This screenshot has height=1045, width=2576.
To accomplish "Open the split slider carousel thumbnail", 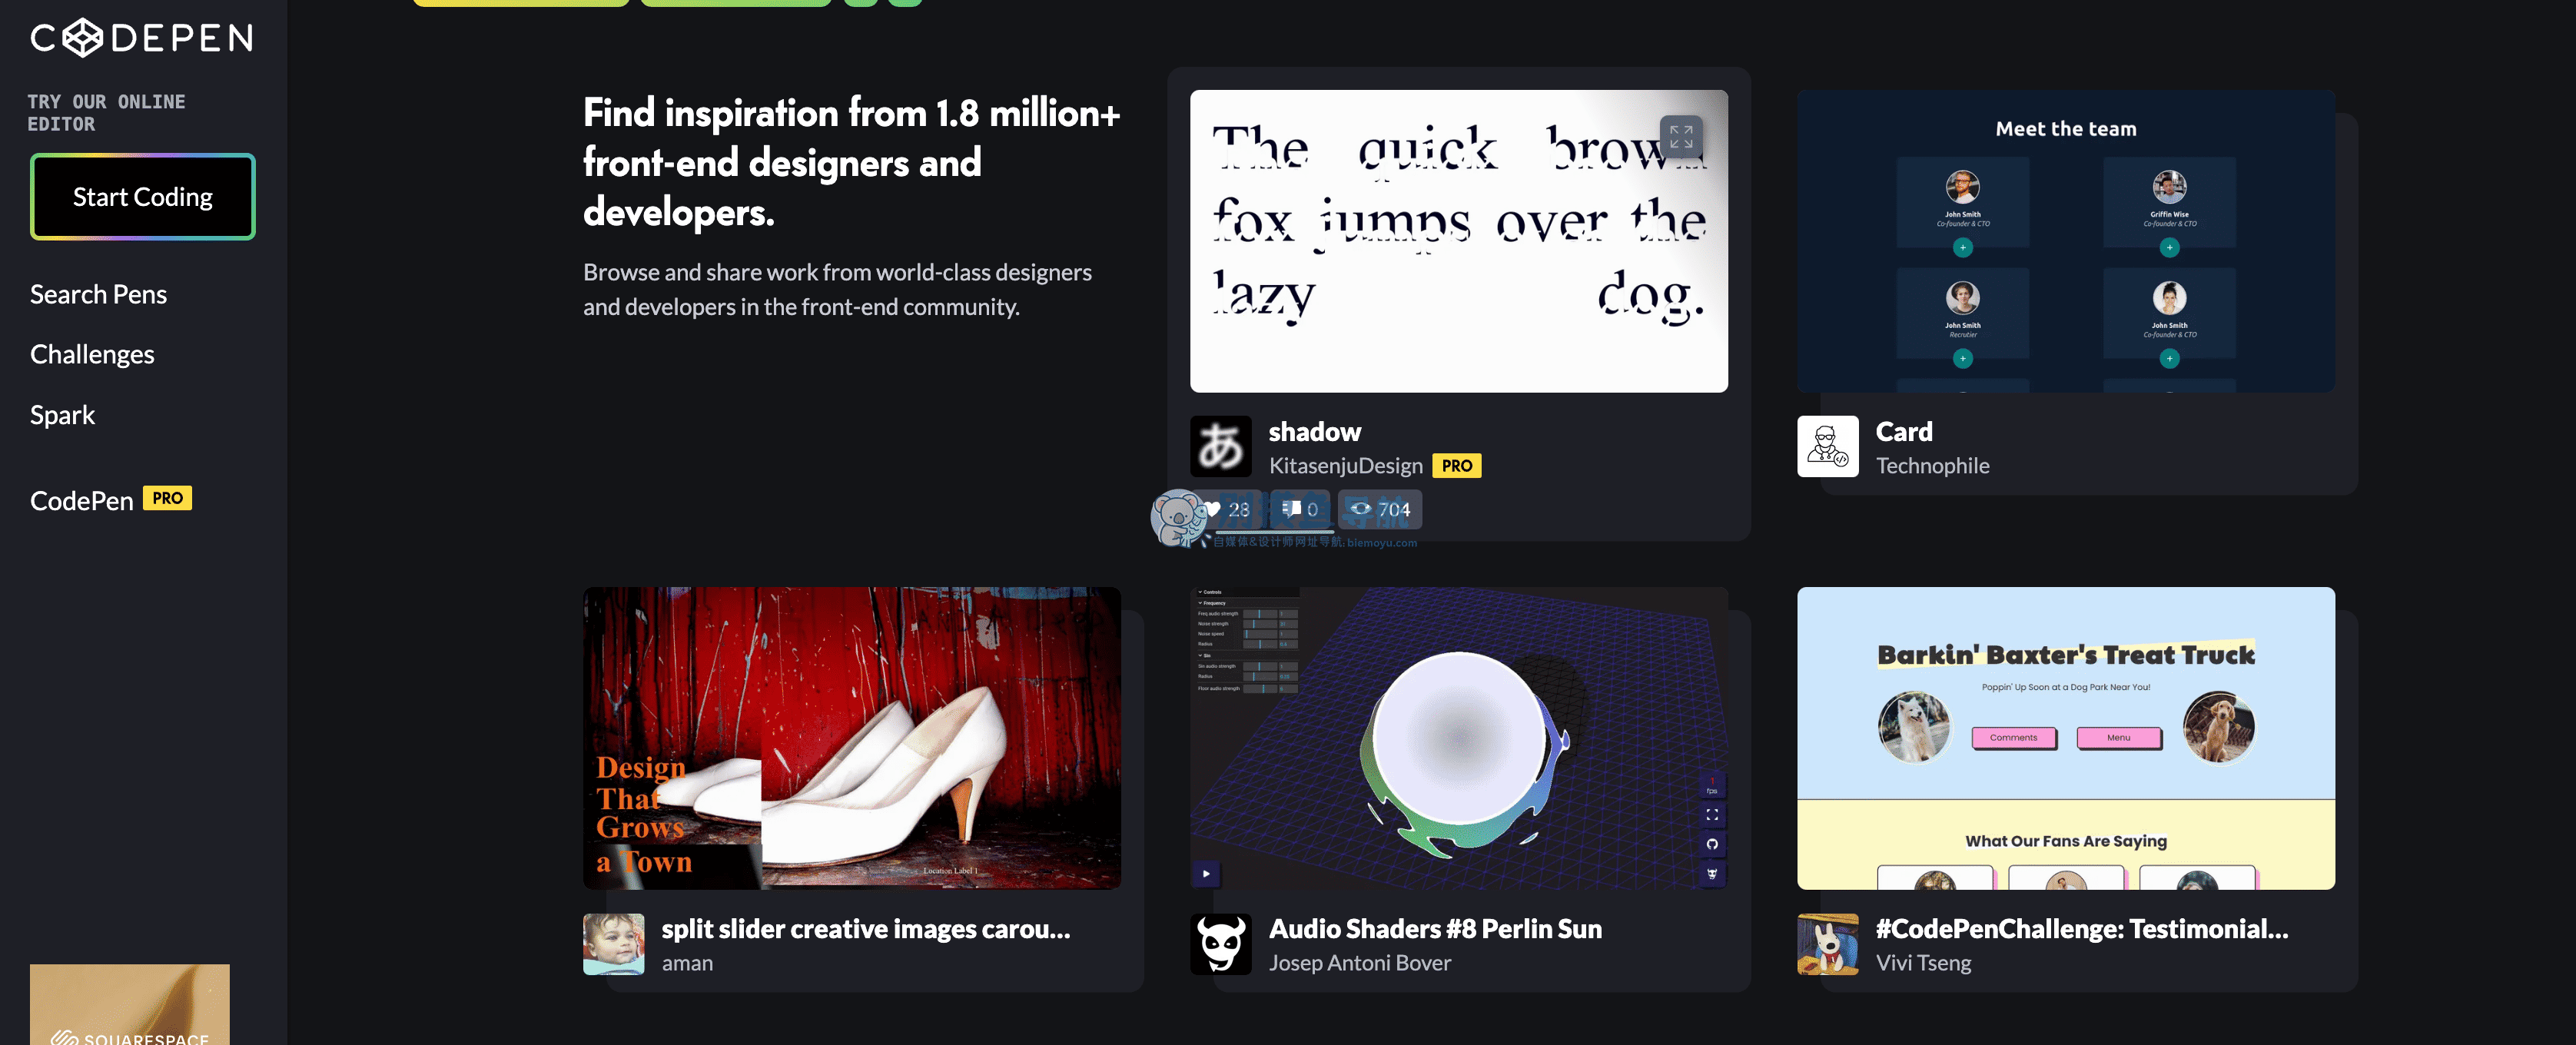I will click(851, 738).
